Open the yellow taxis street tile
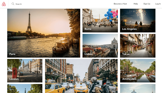This screenshot has height=93, width=162. click(81, 76)
